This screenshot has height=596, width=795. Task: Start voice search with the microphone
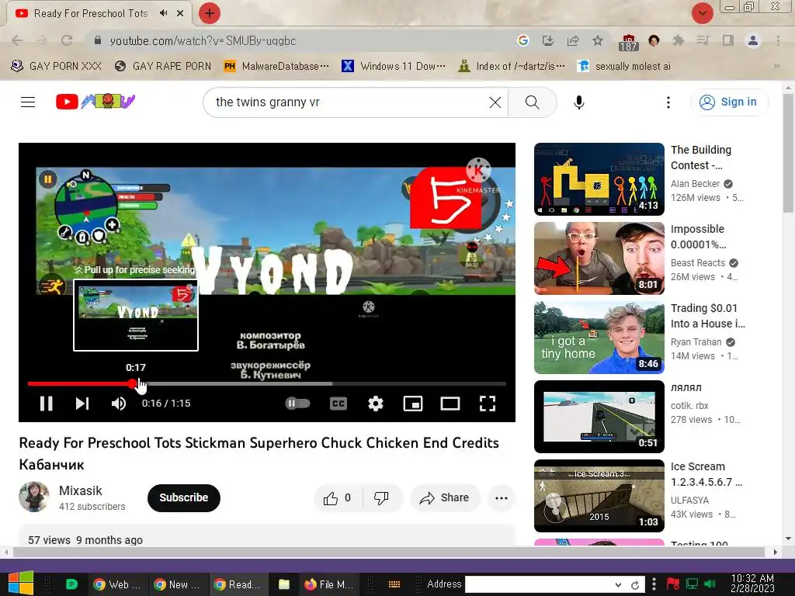coord(578,102)
